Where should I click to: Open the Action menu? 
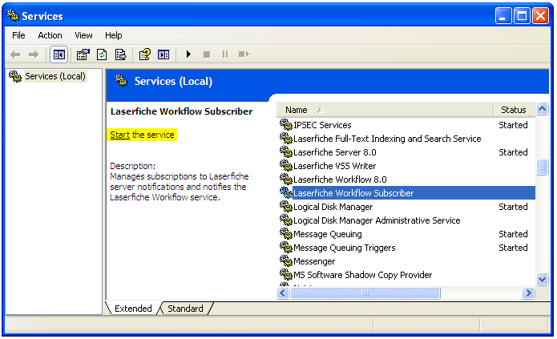point(50,35)
